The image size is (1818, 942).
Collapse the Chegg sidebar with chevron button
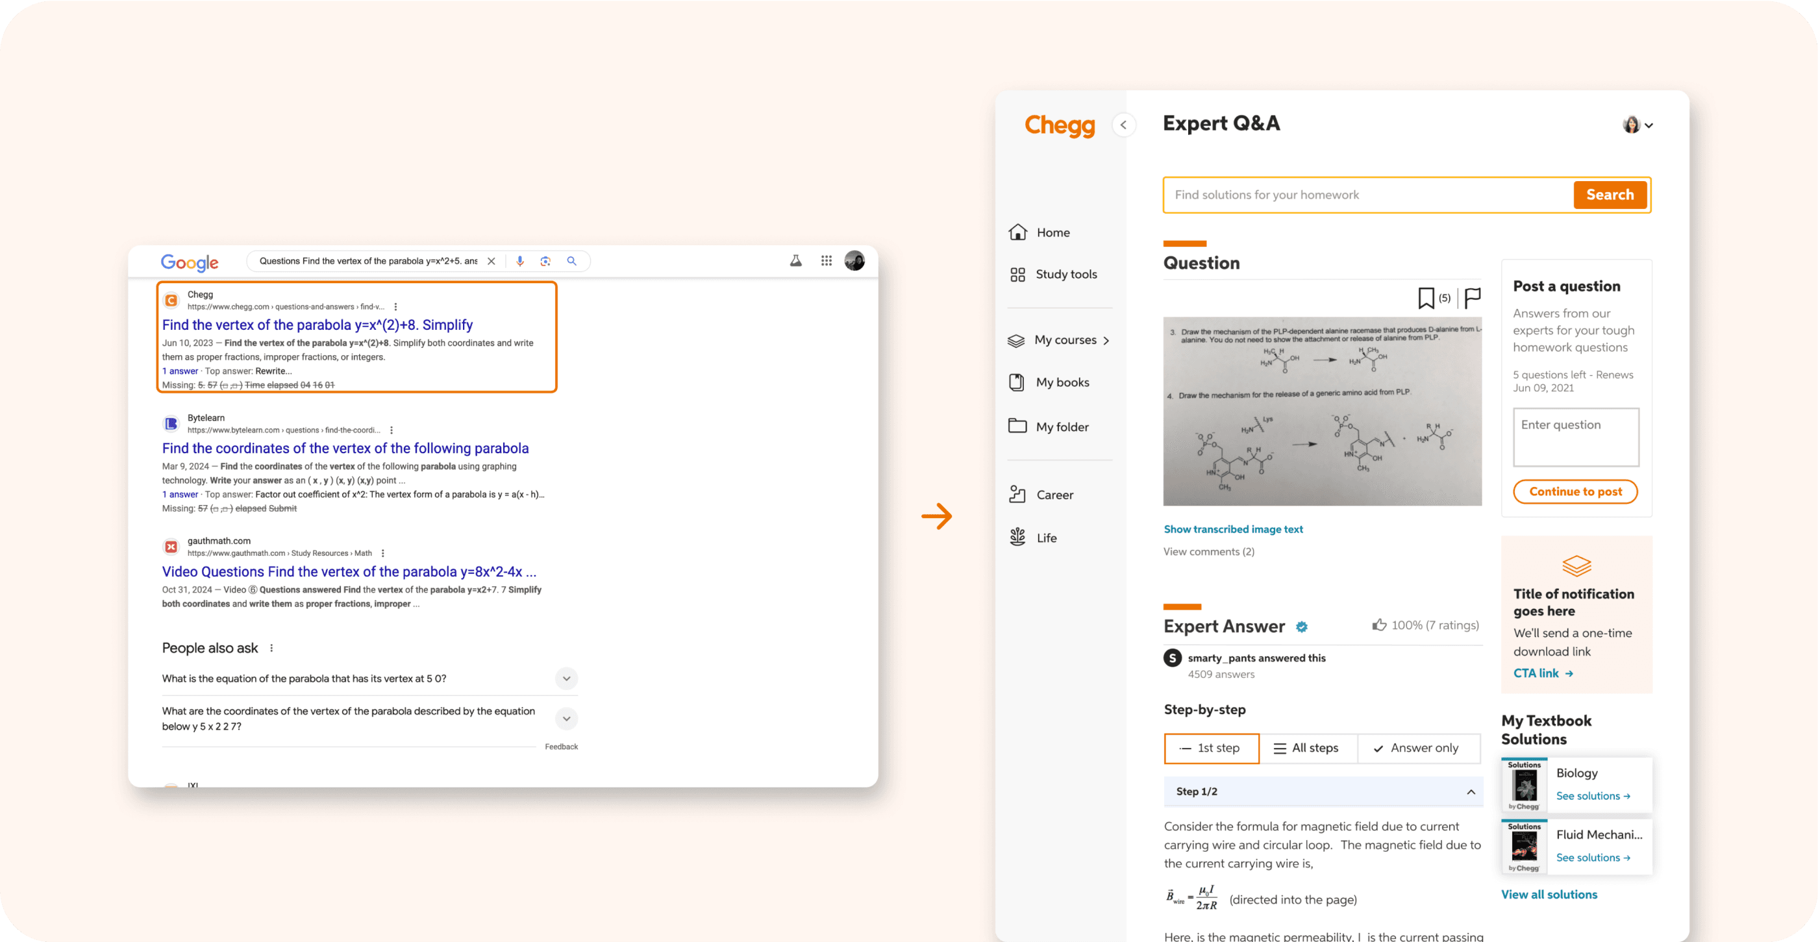click(x=1123, y=125)
